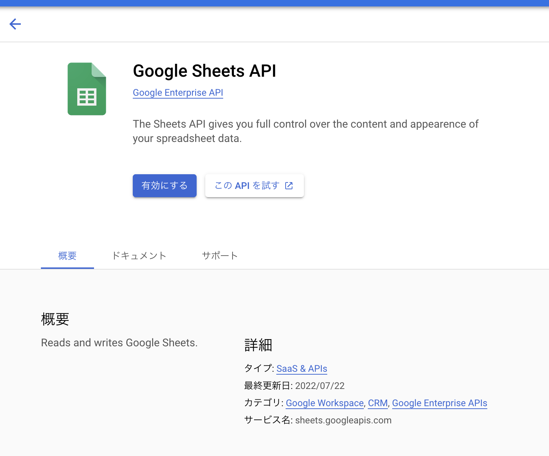The image size is (549, 456).
Task: Select the 概要 tab
Action: (x=67, y=256)
